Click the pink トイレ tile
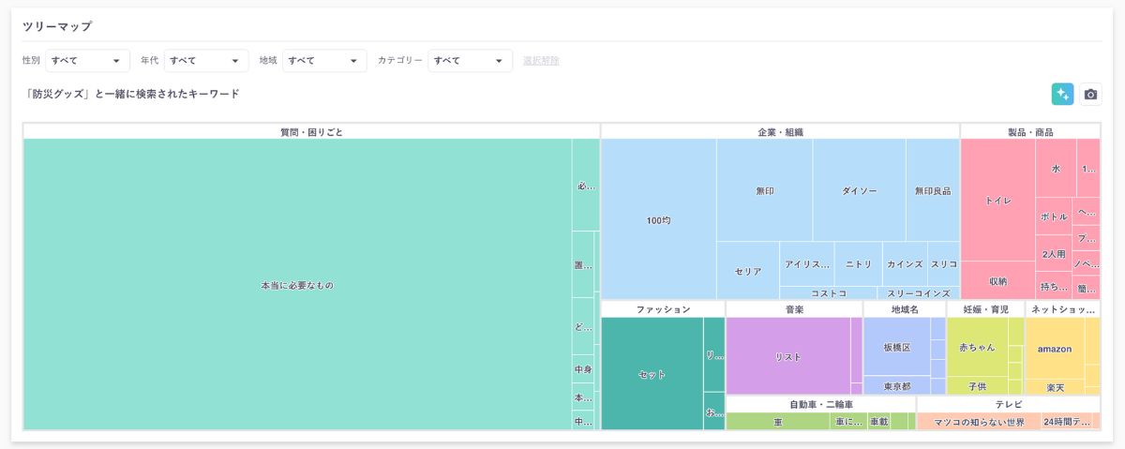Screen dimensions: 1125x449 click(997, 201)
